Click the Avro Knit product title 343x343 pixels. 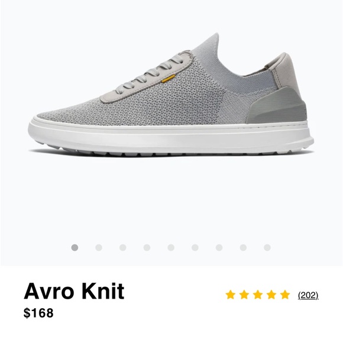[74, 291]
